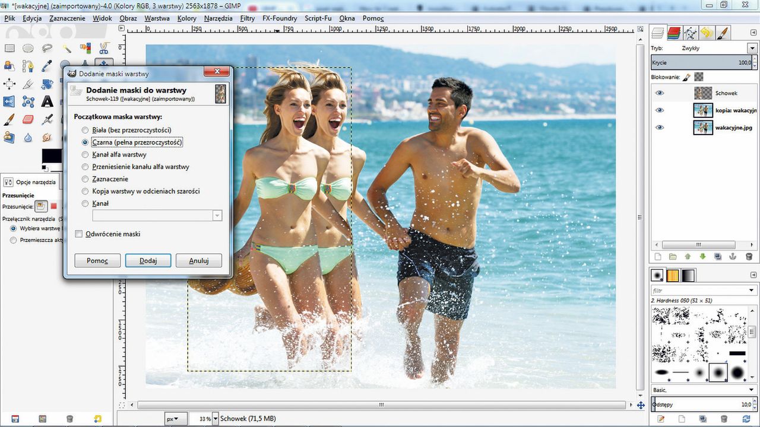Select the Paintbrush tool

coord(9,119)
